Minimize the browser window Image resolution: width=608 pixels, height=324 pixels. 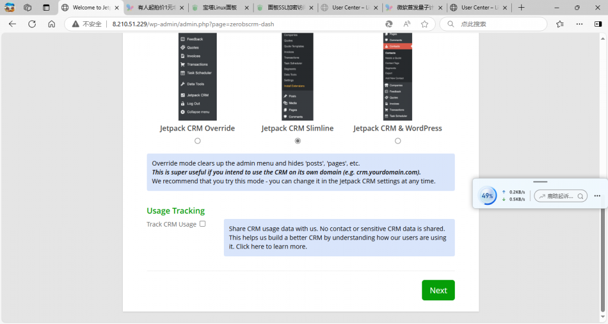click(557, 7)
